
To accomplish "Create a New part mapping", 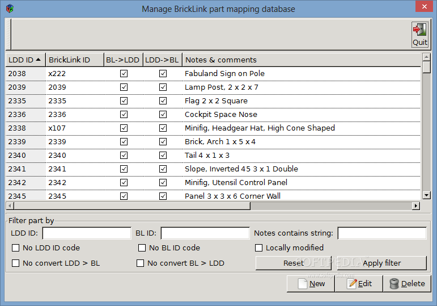I will [x=311, y=284].
